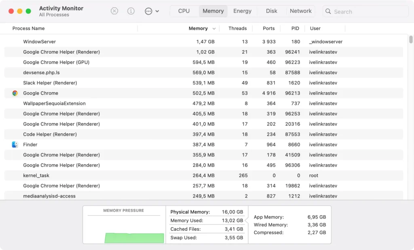Click the All Processes subtitle

54,15
